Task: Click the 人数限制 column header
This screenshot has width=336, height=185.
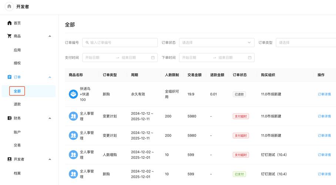Action: 172,75
